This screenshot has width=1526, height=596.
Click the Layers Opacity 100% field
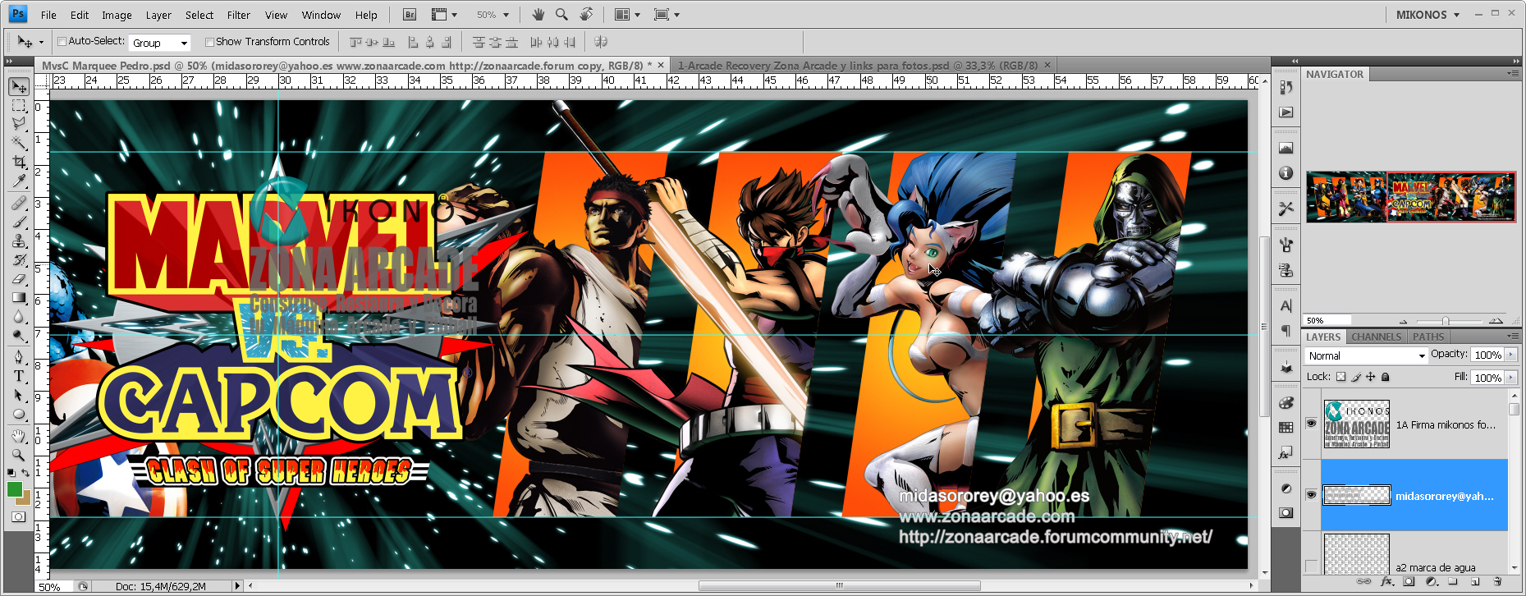point(1487,355)
